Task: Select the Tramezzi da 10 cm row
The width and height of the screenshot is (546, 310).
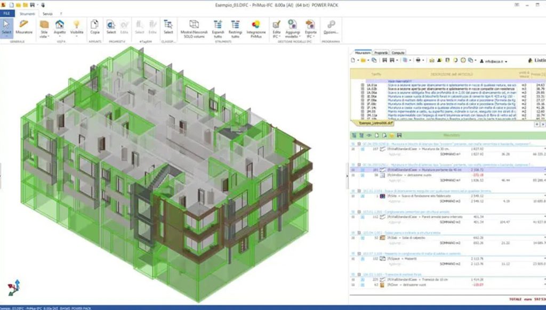Action: (447, 280)
